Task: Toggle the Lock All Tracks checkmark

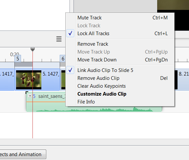Action: click(70, 33)
